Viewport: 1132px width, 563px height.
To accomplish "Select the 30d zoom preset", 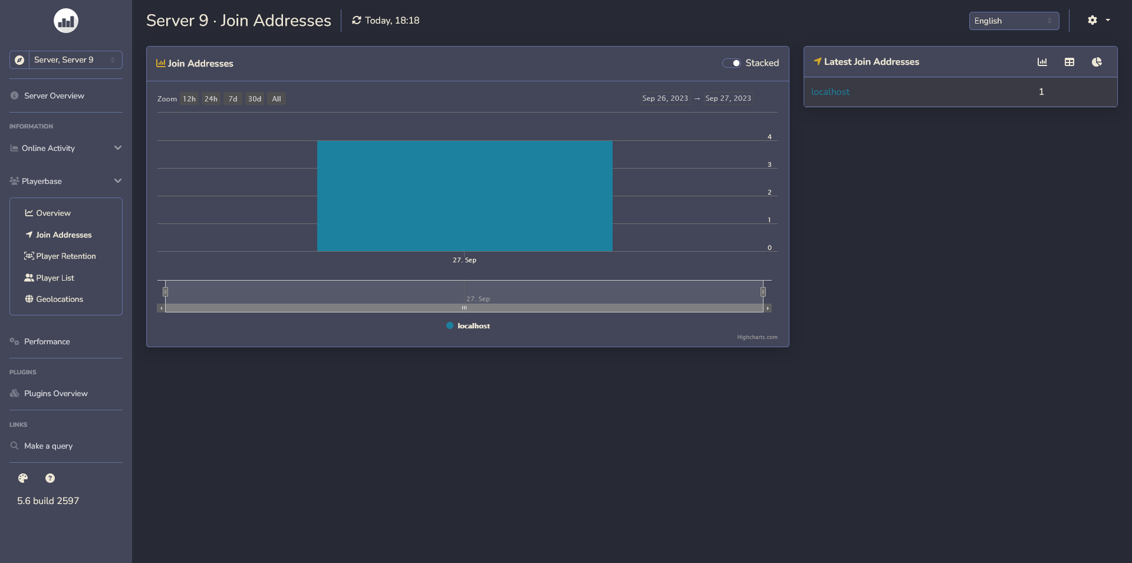I will 254,98.
